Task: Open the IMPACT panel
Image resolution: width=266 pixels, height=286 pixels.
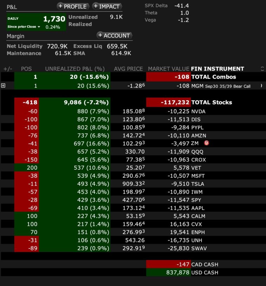Action: [x=107, y=6]
